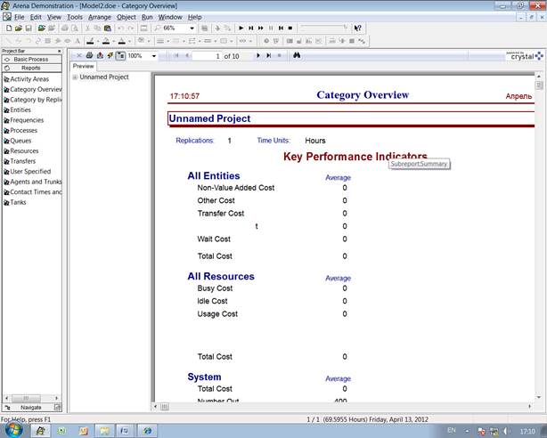This screenshot has width=547, height=438.
Task: Click the page number input field
Action: pos(208,56)
